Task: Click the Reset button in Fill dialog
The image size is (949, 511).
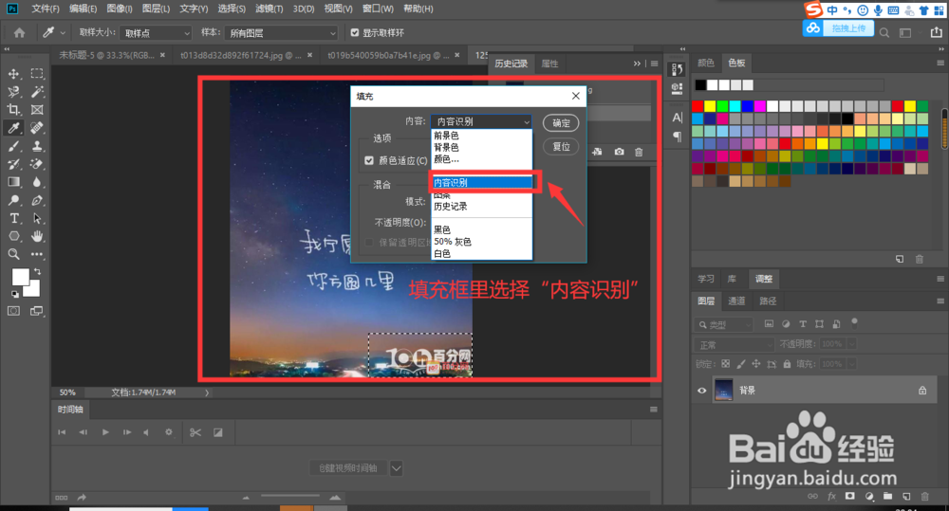Action: [x=561, y=146]
